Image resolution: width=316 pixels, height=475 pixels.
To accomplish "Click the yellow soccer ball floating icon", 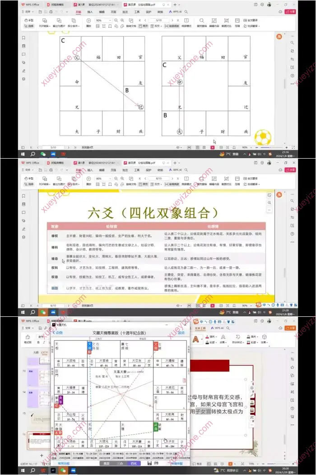I will tap(262, 137).
